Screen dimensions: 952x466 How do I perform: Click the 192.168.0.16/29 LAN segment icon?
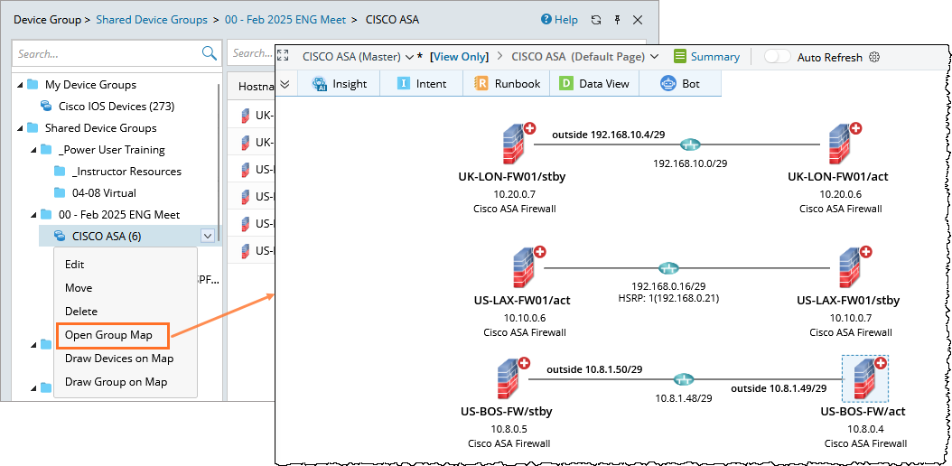click(x=668, y=268)
